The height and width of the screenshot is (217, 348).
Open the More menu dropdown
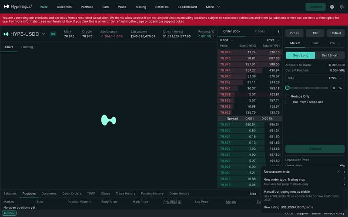click(x=213, y=7)
